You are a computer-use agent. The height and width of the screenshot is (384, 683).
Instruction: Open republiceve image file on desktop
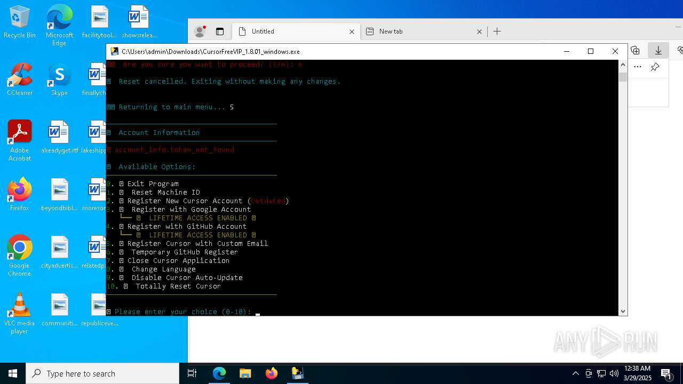coord(99,310)
